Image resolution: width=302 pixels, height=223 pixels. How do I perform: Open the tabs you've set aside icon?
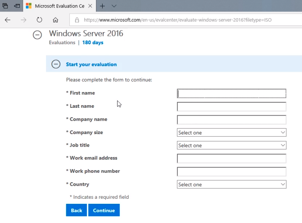pos(5,6)
